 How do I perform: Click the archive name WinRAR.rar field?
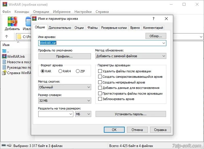point(102,43)
